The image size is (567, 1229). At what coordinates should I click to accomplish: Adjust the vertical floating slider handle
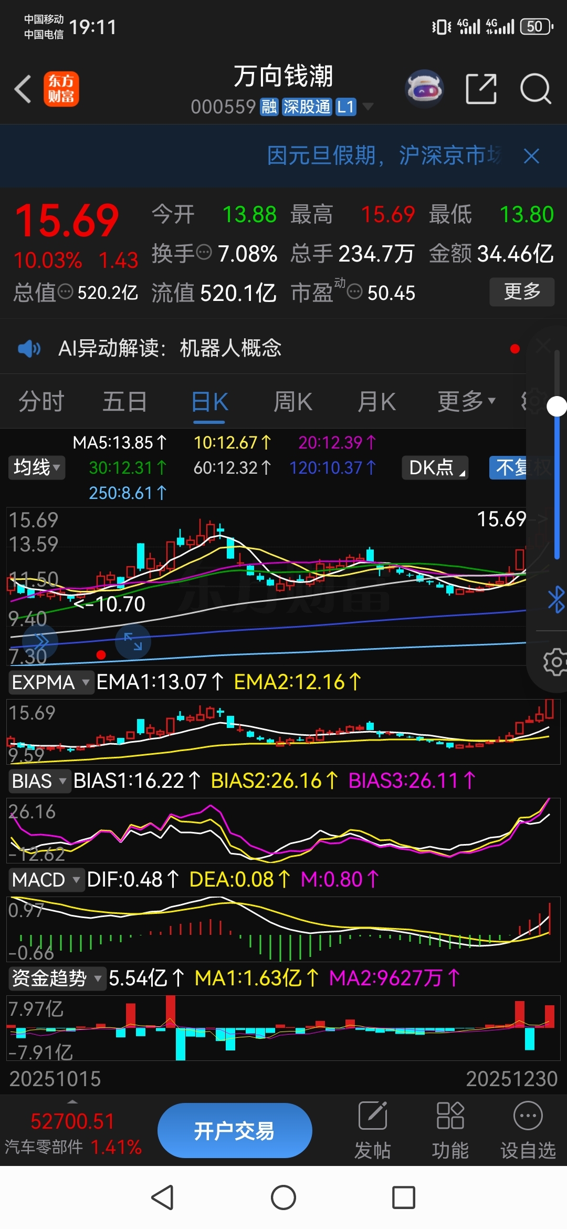pos(556,407)
